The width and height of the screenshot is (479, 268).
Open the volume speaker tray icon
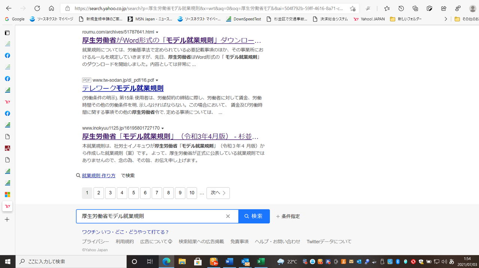(444, 262)
